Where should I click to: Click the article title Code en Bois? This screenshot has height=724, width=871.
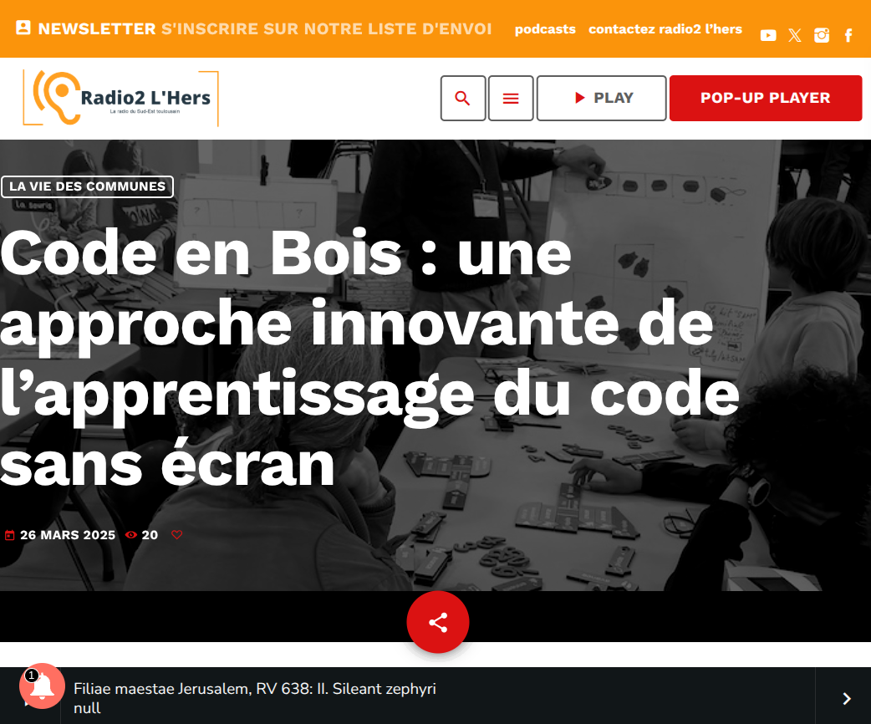pyautogui.click(x=369, y=359)
